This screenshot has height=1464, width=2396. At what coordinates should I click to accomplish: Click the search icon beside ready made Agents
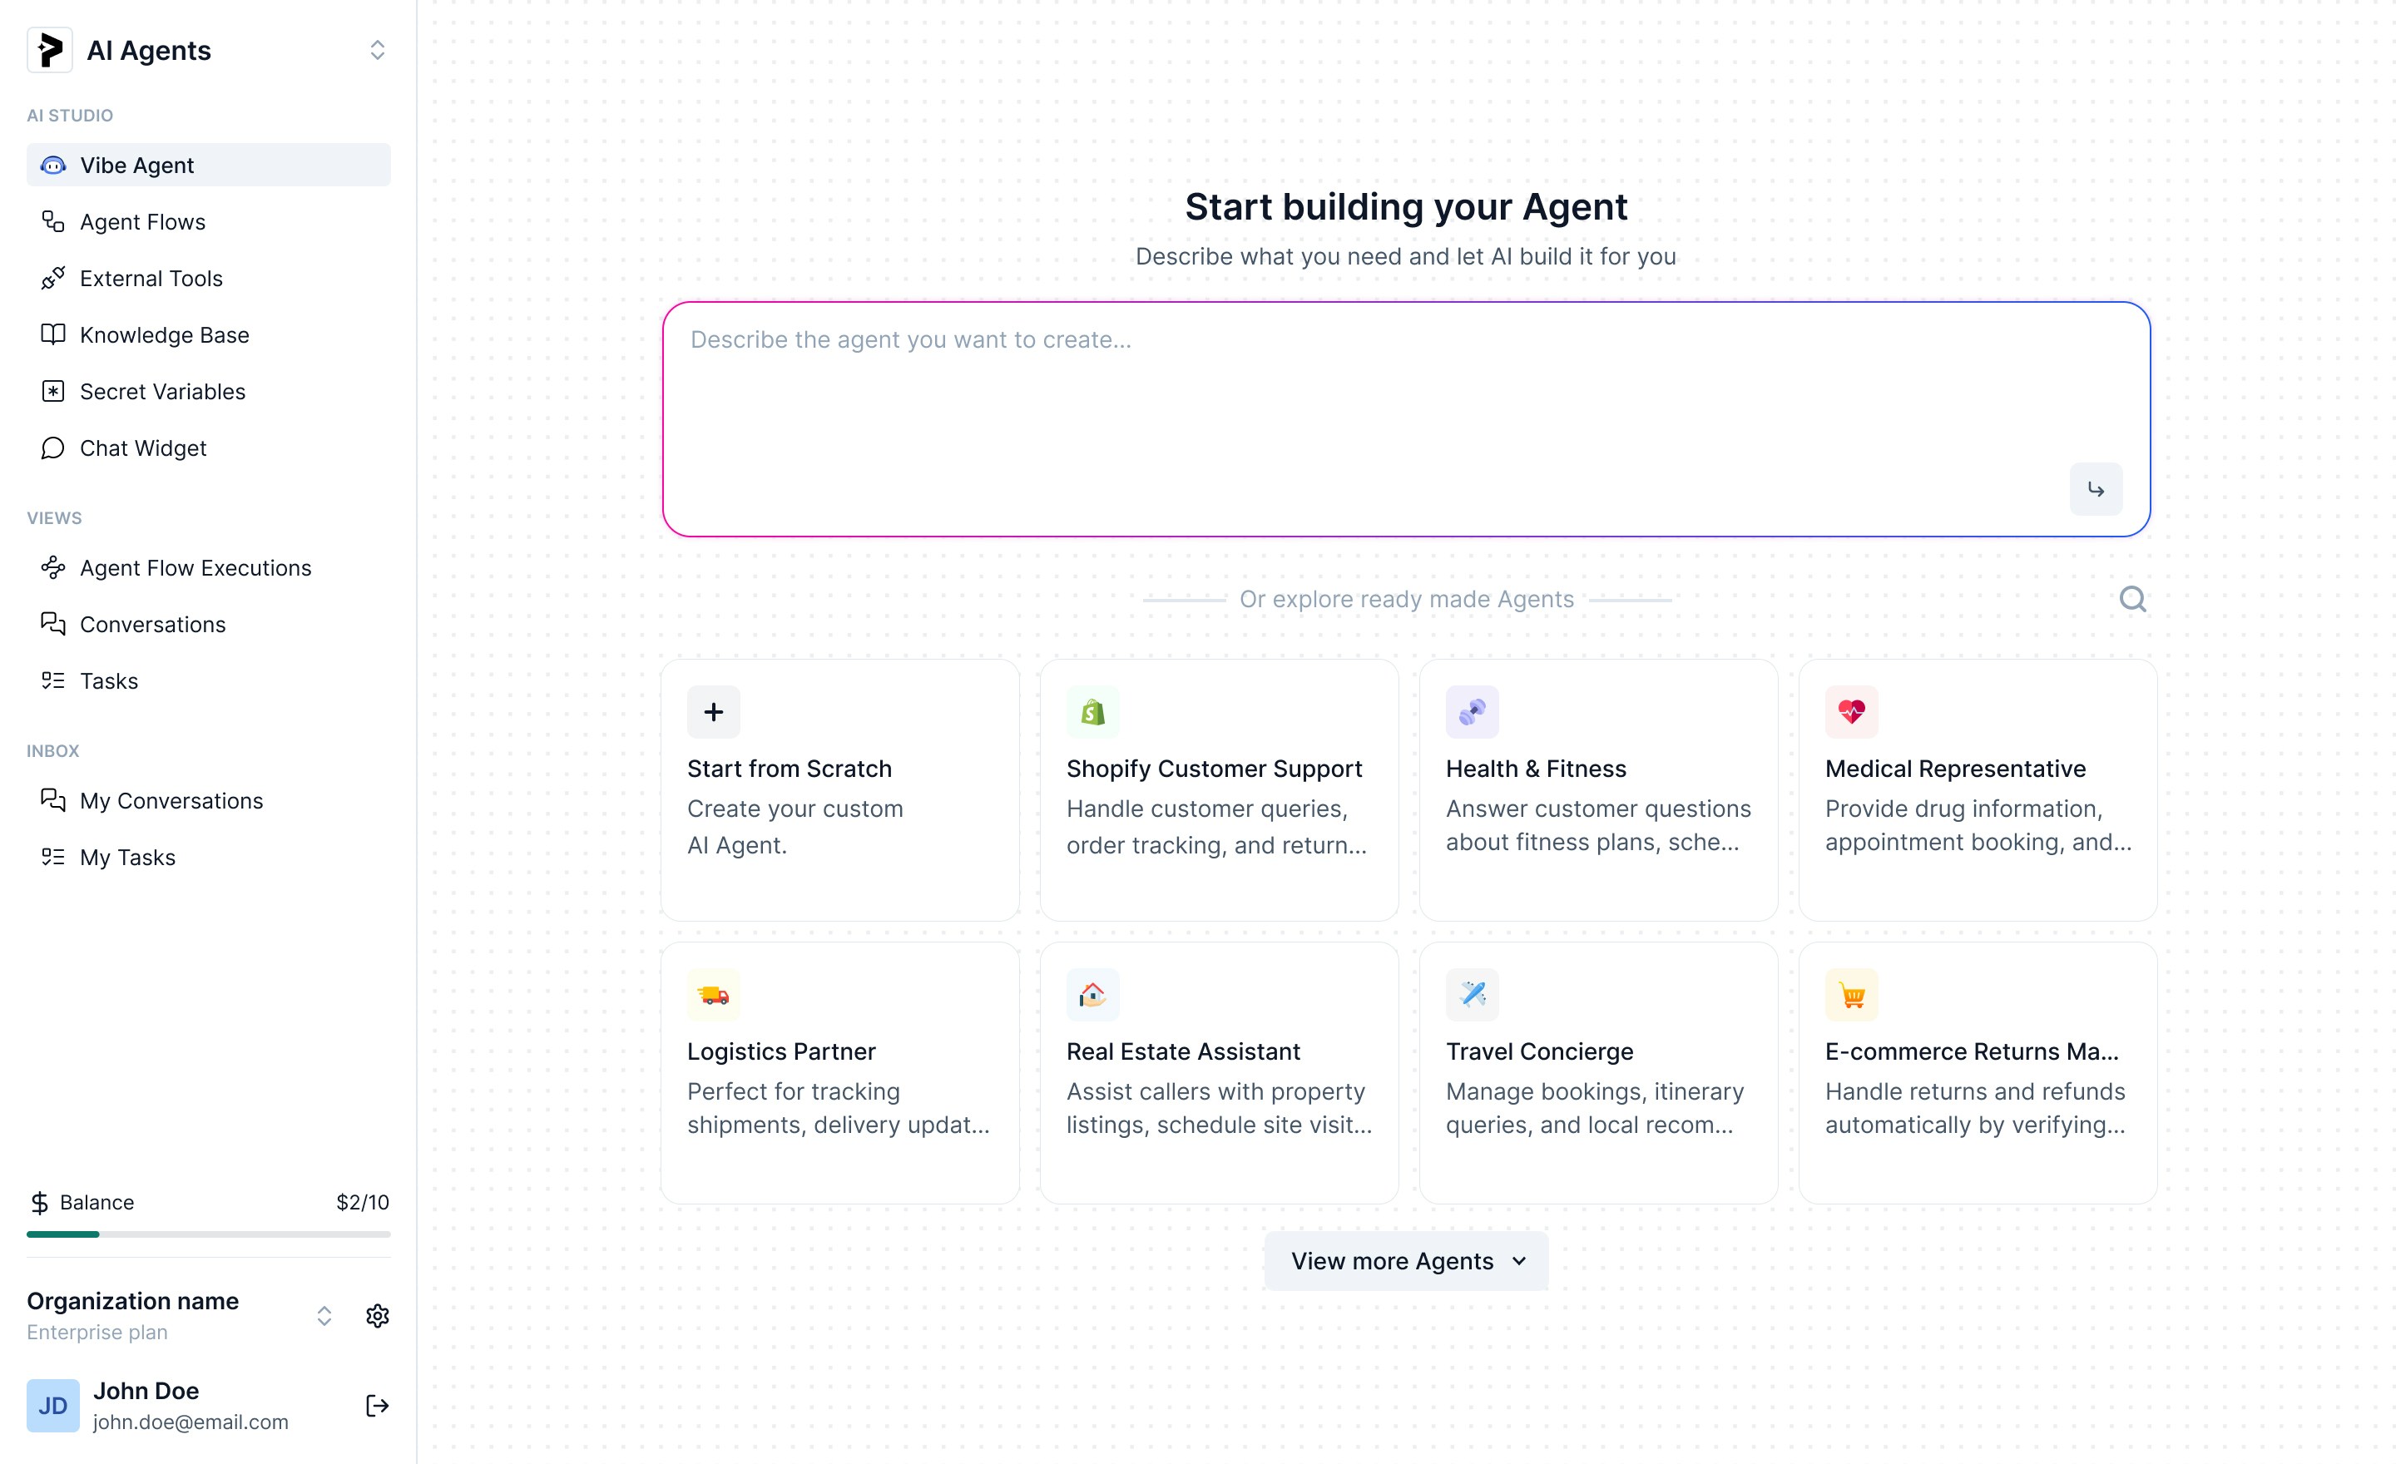(2131, 599)
